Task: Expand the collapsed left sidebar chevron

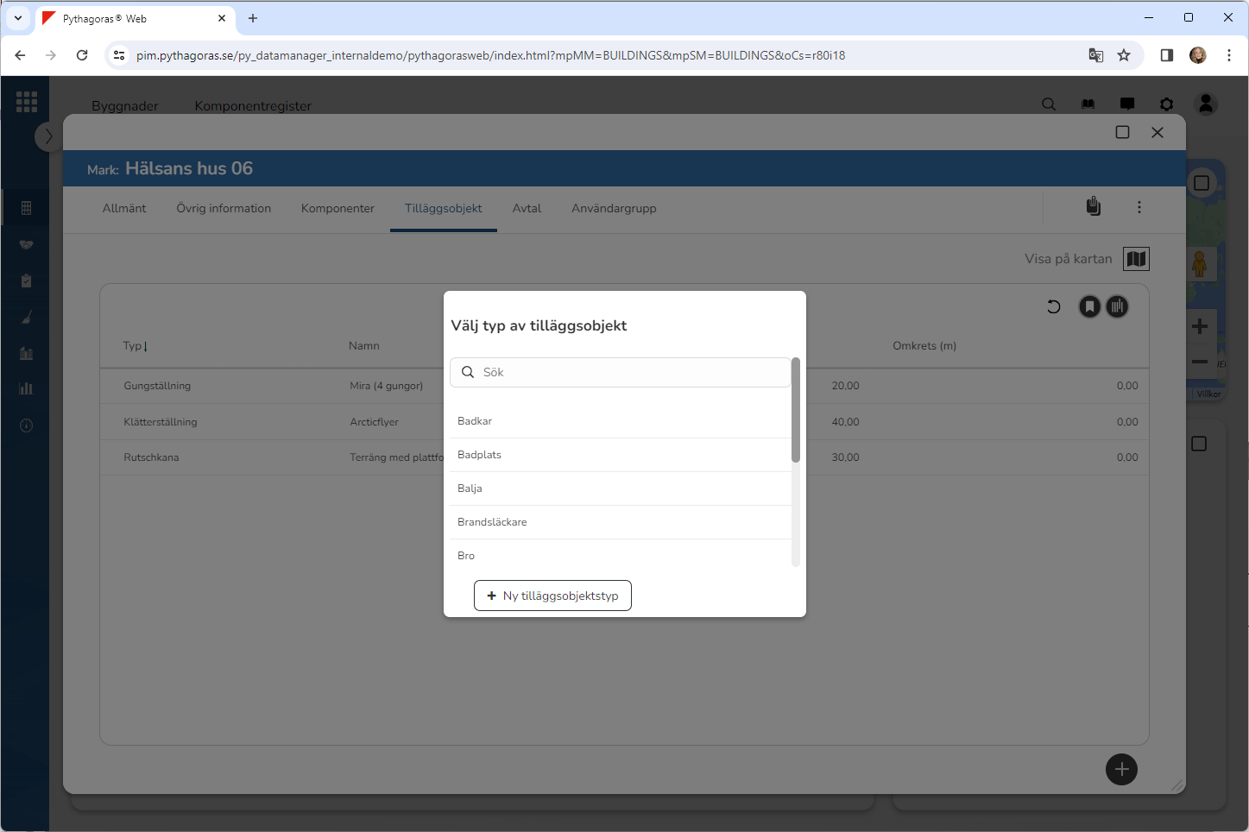Action: point(48,136)
